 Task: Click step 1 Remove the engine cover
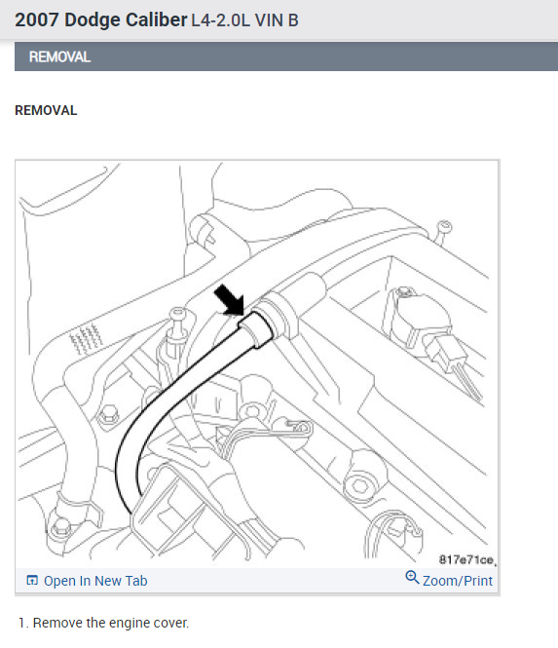(x=103, y=623)
